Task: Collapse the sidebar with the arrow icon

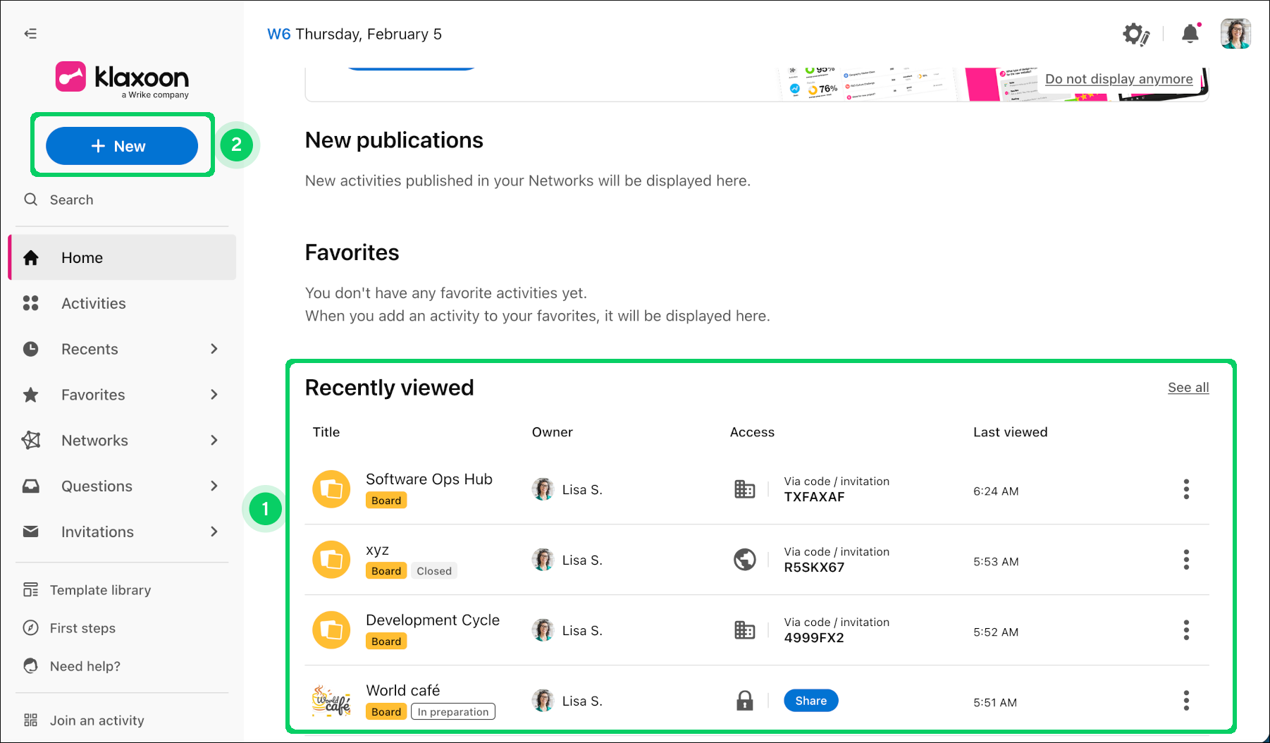Action: pyautogui.click(x=30, y=34)
